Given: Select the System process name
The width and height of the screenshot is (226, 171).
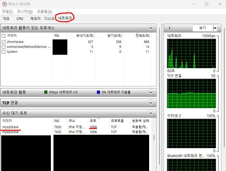Looking at the screenshot, I should click(x=12, y=52).
